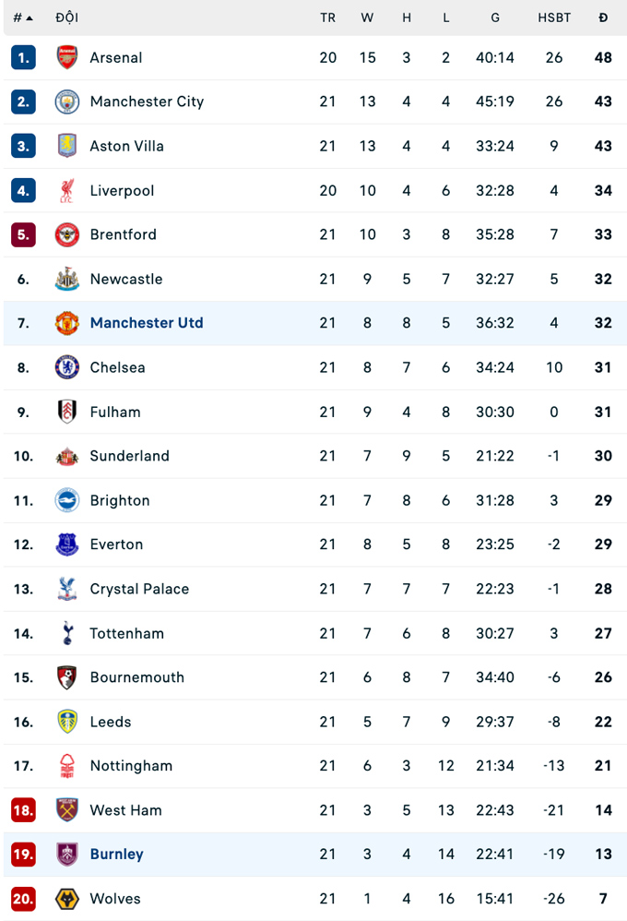Image resolution: width=627 pixels, height=921 pixels.
Task: Click the blue rank 1 badge
Action: pos(23,57)
